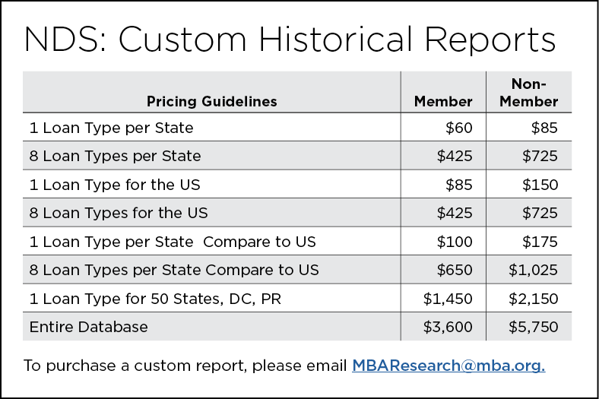
Task: Click 1 Loan Type per State Compare to US
Action: click(173, 242)
